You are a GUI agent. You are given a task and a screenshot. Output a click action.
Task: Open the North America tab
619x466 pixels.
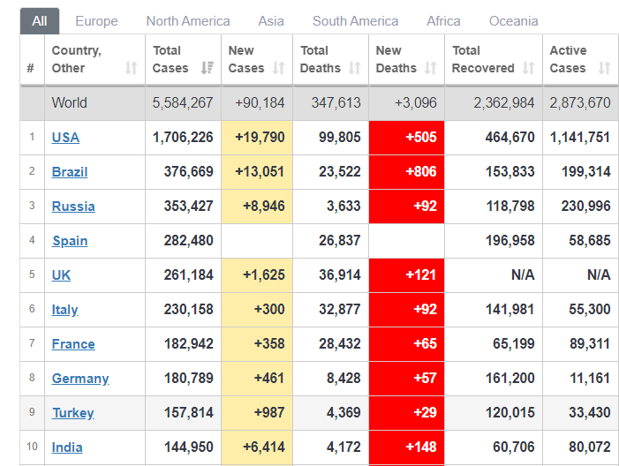(188, 21)
